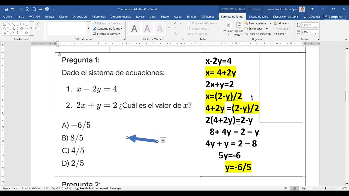
Task: Open Efectos de forma dropdown
Action: 107,34
